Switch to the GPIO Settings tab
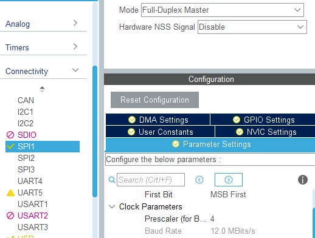The height and width of the screenshot is (238, 315). pyautogui.click(x=263, y=120)
